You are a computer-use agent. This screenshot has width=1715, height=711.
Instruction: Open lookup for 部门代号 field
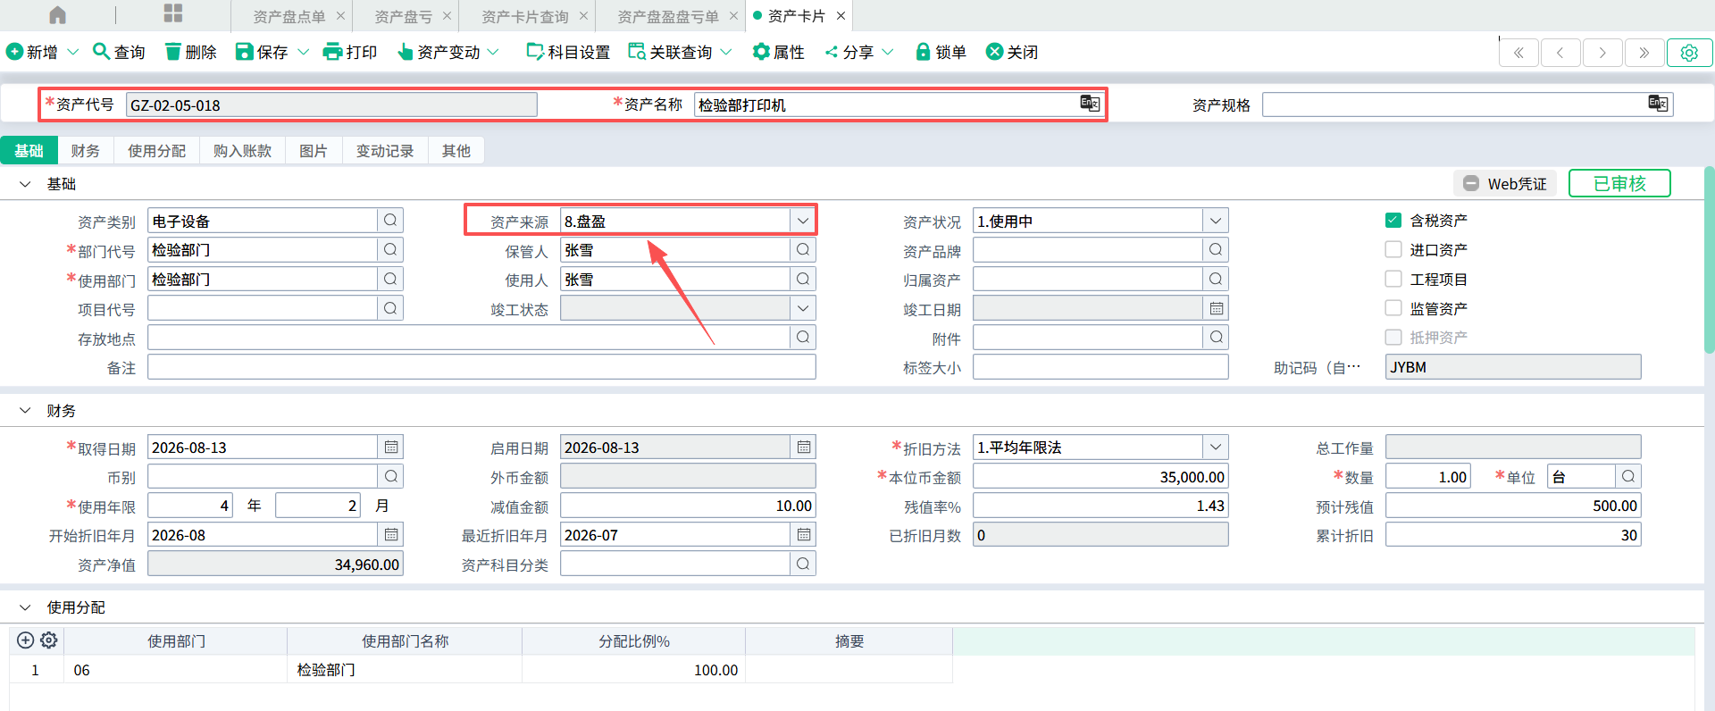point(390,250)
